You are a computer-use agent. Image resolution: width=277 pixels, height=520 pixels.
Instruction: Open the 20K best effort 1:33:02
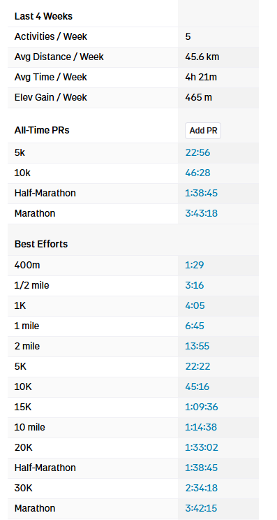pyautogui.click(x=202, y=448)
